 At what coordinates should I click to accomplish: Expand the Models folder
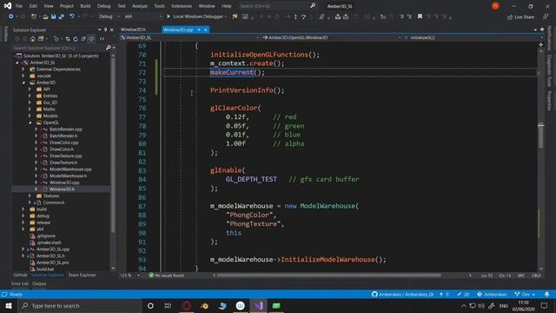[x=30, y=116]
